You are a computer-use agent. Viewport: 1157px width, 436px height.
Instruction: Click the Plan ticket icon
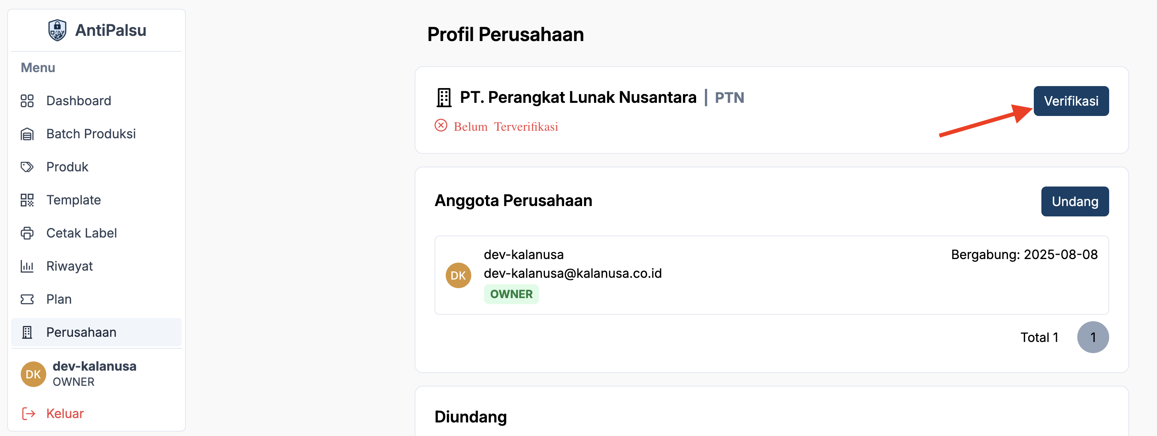[27, 299]
